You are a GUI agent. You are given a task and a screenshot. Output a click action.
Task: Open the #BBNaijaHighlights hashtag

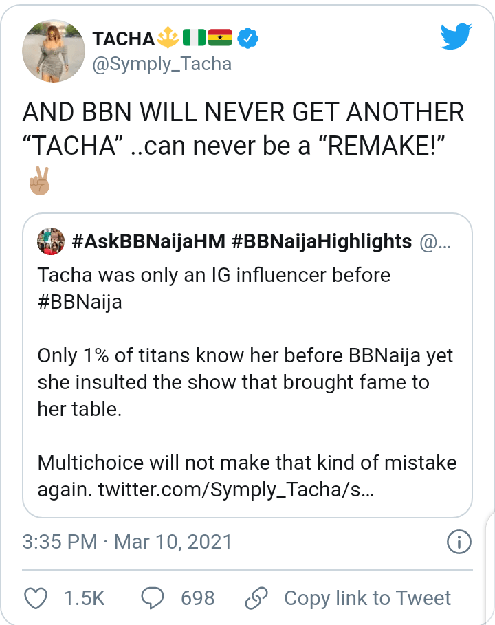(322, 241)
